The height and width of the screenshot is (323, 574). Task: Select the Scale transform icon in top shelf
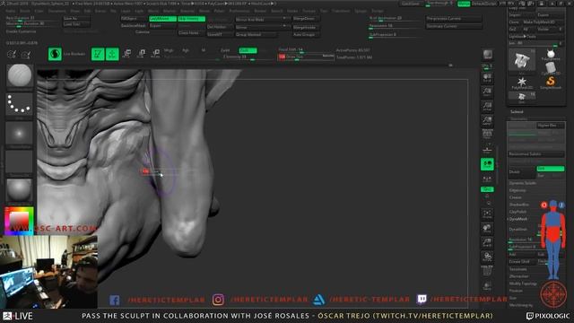[x=142, y=54]
